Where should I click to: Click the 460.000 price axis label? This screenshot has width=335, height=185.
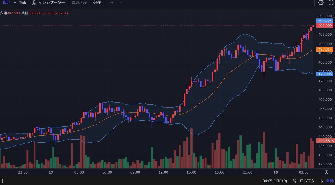click(x=325, y=99)
